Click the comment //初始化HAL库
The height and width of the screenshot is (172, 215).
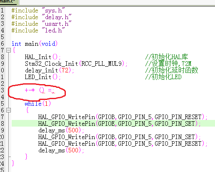pyautogui.click(x=167, y=57)
